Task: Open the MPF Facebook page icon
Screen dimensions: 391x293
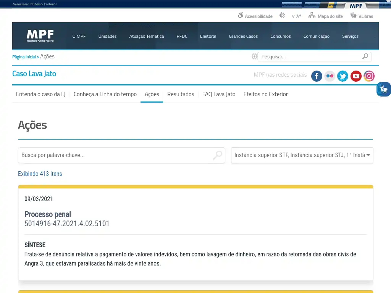Action: coord(317,76)
